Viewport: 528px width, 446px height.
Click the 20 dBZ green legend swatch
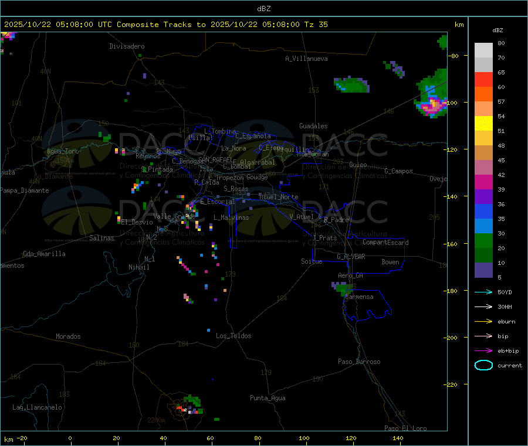pos(483,240)
